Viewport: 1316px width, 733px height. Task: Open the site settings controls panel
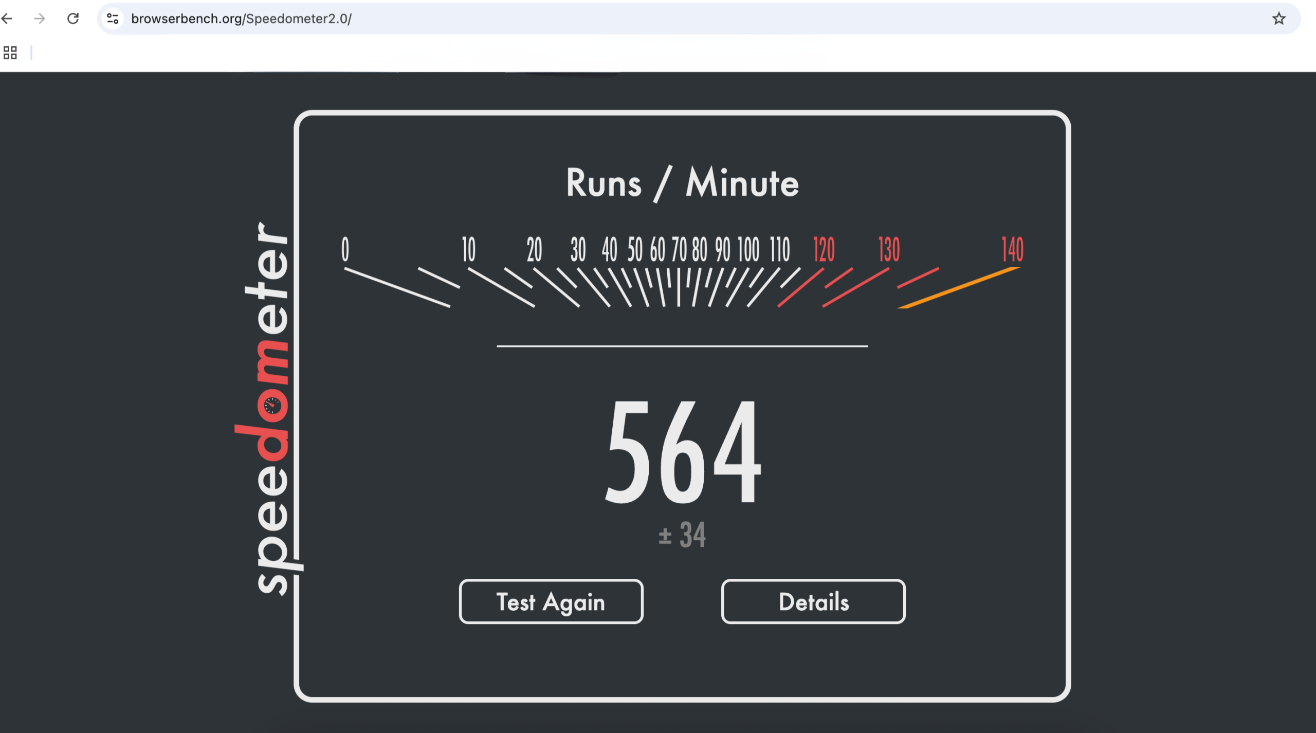[x=113, y=19]
